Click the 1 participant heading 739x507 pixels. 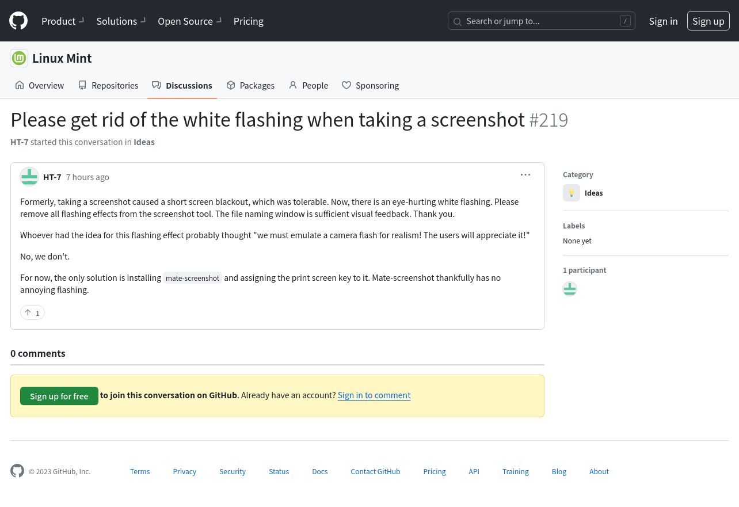[585, 270]
